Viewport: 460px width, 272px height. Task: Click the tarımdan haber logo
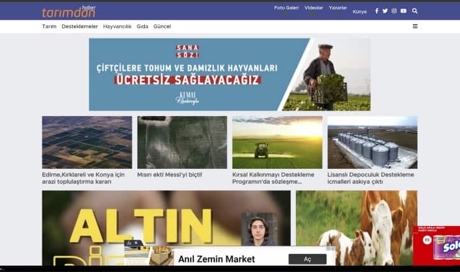point(68,12)
